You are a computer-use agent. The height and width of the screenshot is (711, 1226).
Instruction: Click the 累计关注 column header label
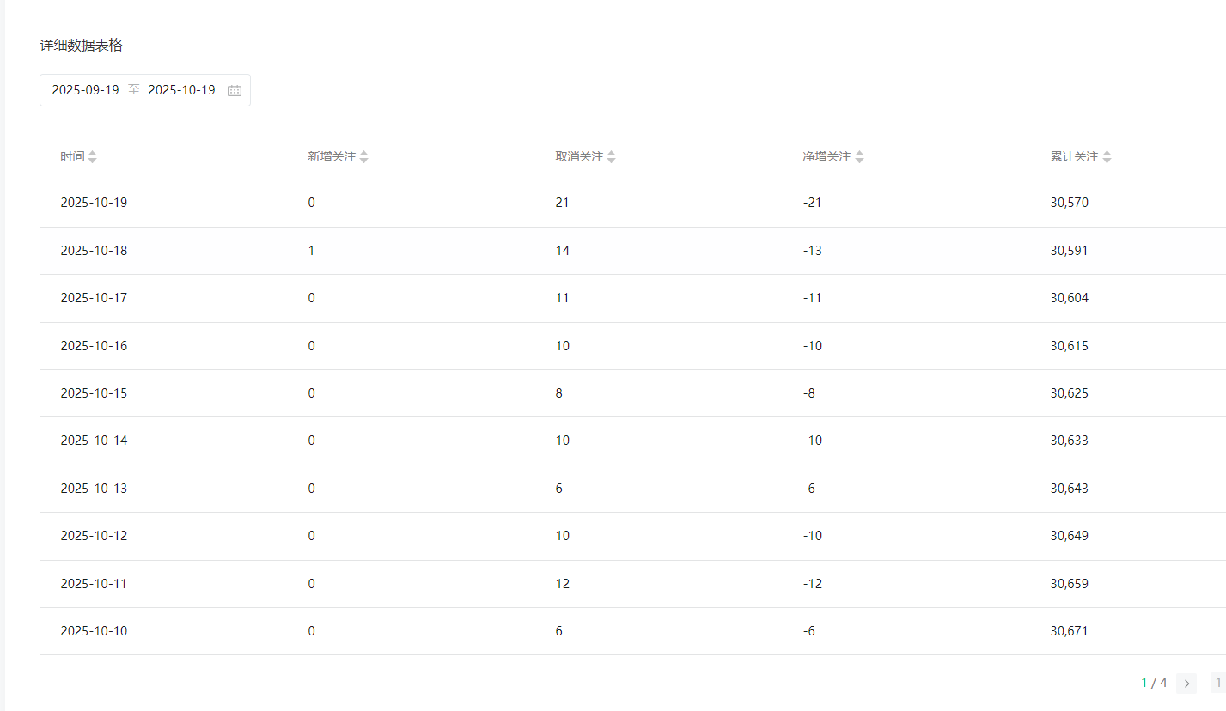1074,157
